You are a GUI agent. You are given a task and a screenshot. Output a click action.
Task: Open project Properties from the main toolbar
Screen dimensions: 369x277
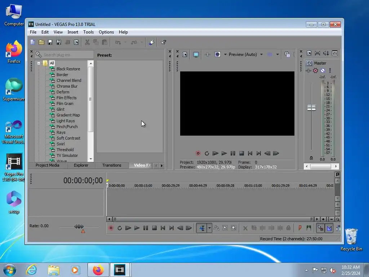click(76, 42)
